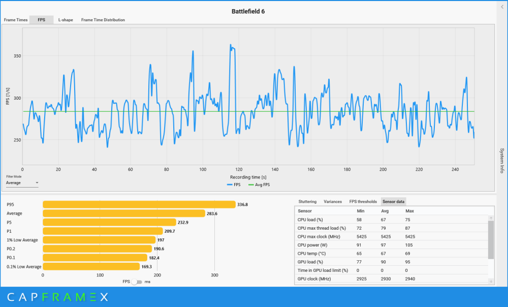The width and height of the screenshot is (508, 307).
Task: Switch to the Frame Times tab
Action: [x=16, y=20]
